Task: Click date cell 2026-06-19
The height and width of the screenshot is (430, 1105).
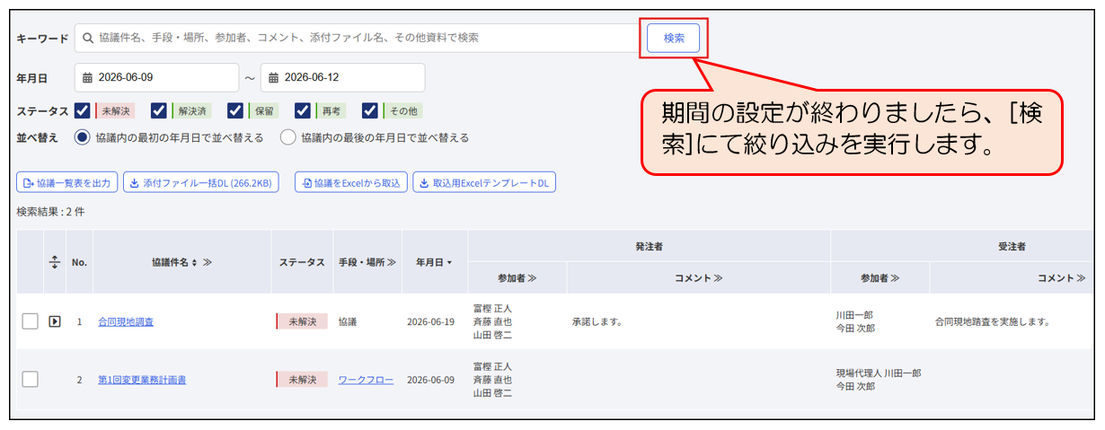Action: point(430,321)
